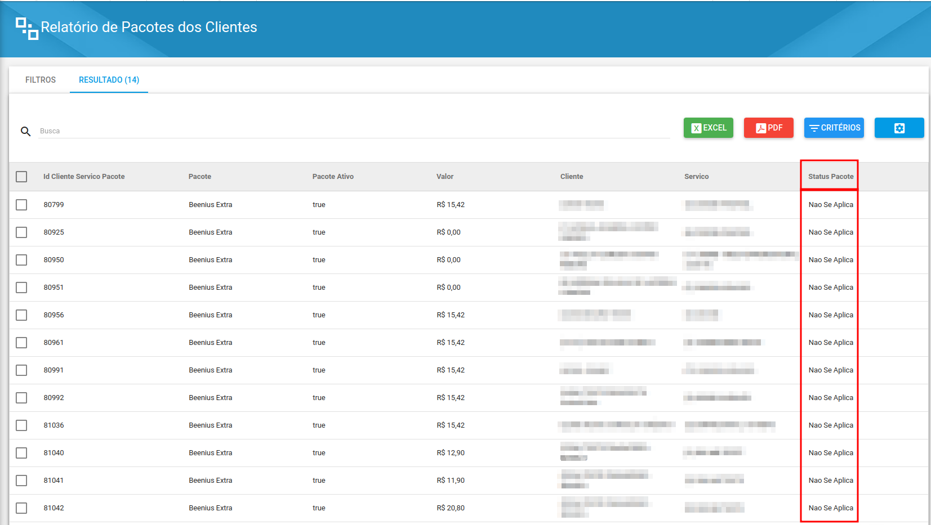This screenshot has width=931, height=525.
Task: Click the ID cell 80925
Action: click(54, 232)
